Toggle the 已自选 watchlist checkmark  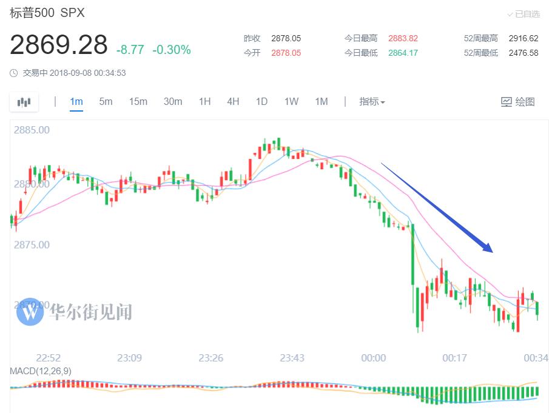(x=510, y=14)
